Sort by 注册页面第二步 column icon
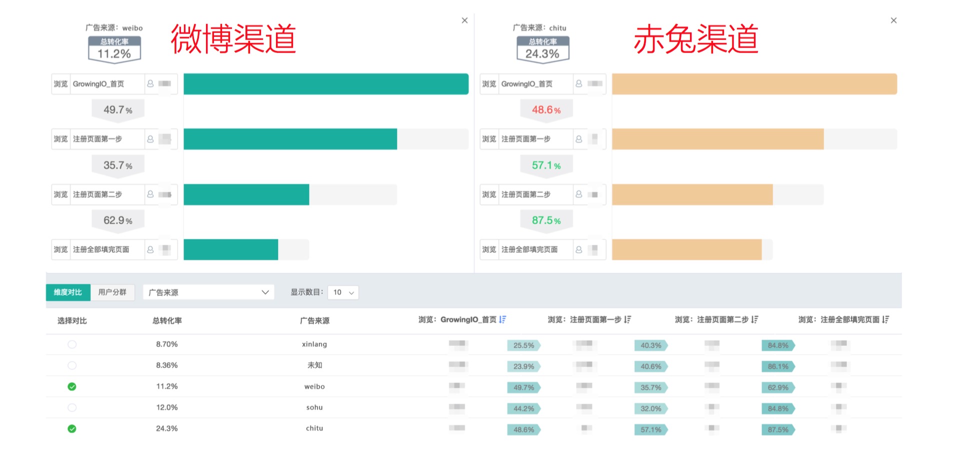968x465 pixels. tap(754, 319)
